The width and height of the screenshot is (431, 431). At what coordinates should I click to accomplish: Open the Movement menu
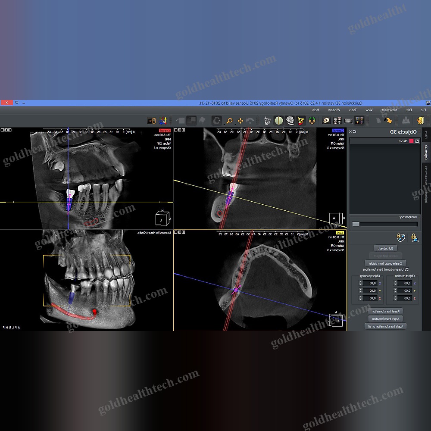389,110
